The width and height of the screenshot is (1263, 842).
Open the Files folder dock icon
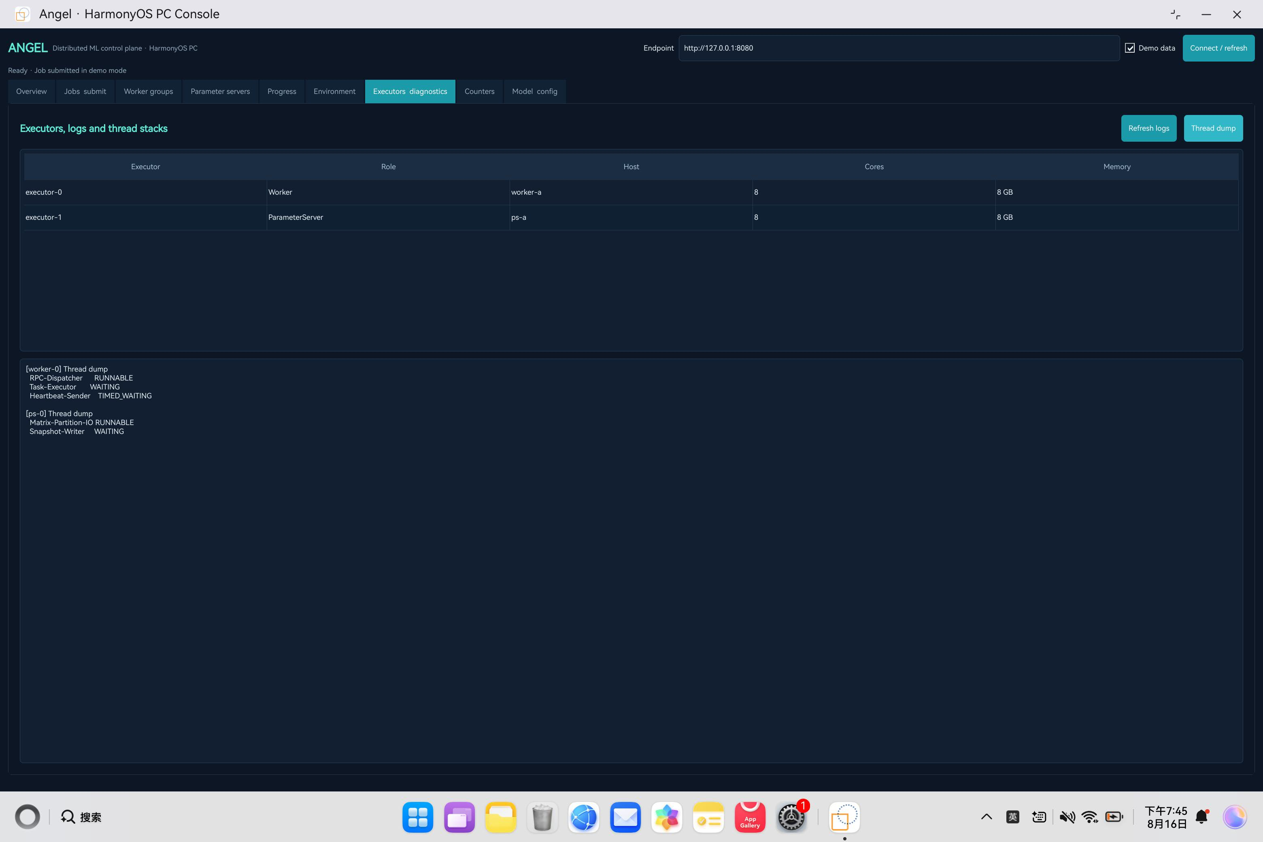coord(501,817)
